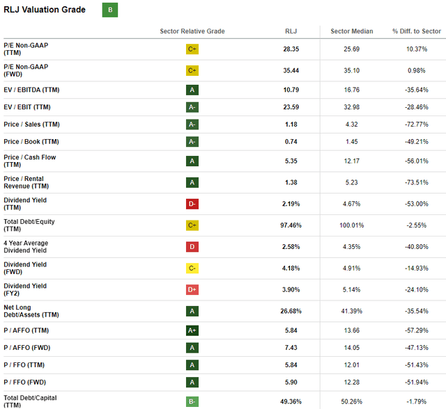
Task: Click C+ grade badge for Total Debt/Equity
Action: (192, 225)
